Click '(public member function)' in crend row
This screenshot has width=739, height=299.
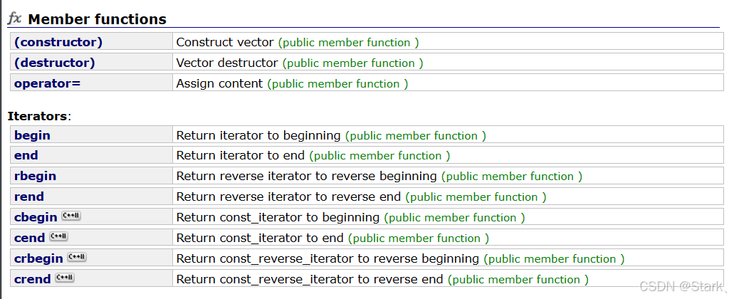(518, 280)
